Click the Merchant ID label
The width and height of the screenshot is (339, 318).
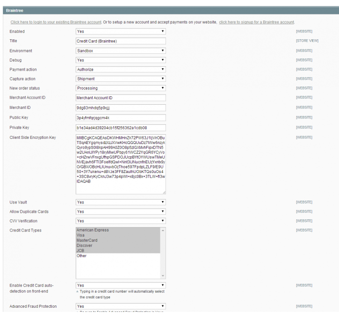(20, 108)
